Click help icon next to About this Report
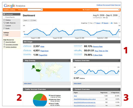 click(4, 42)
